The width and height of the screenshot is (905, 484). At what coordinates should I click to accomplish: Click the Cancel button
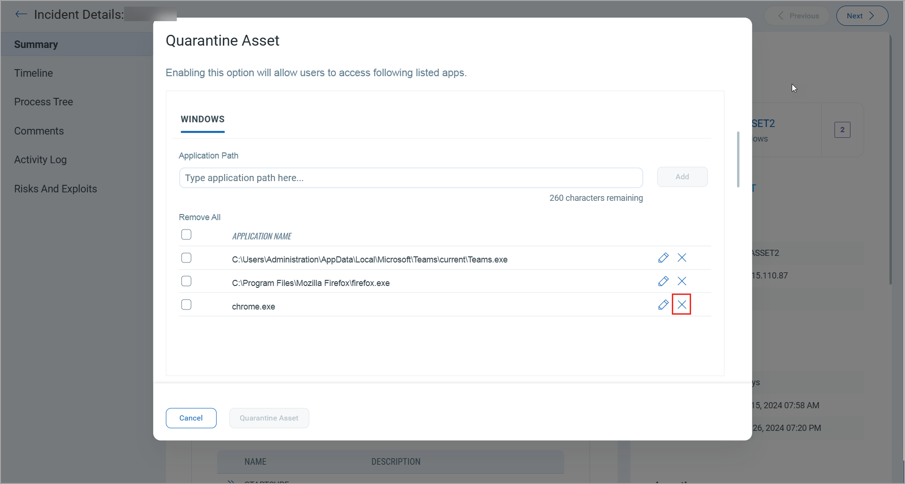click(x=191, y=418)
